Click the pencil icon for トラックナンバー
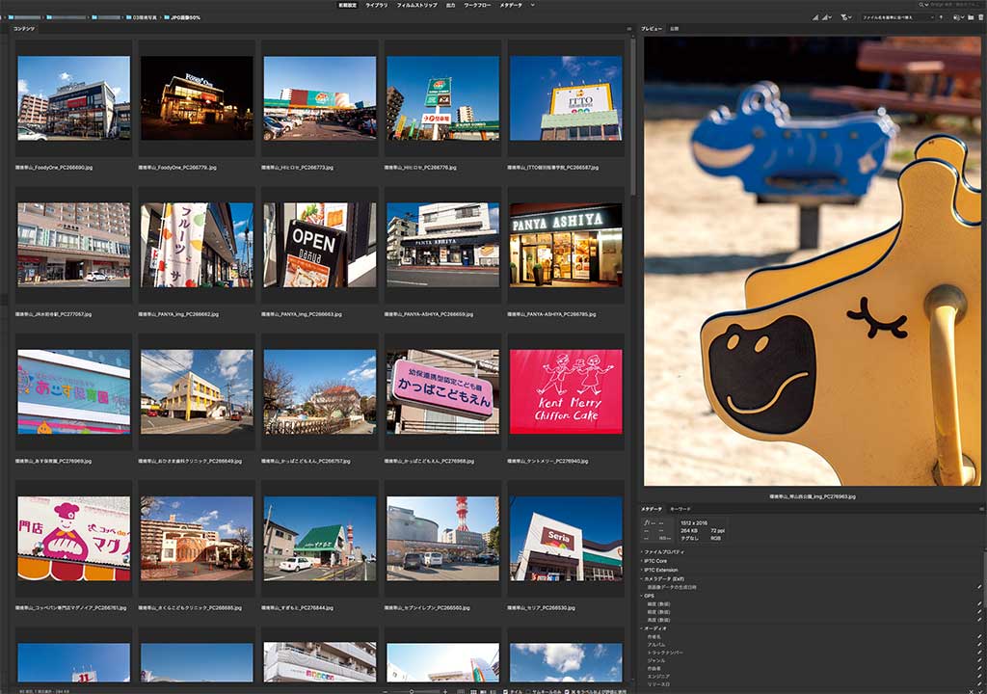This screenshot has height=694, width=987. [979, 653]
